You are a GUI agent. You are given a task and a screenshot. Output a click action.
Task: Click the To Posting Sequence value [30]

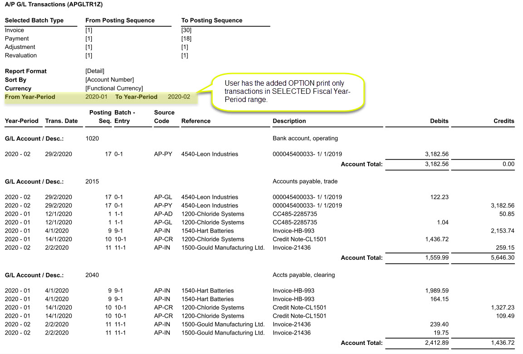(186, 30)
